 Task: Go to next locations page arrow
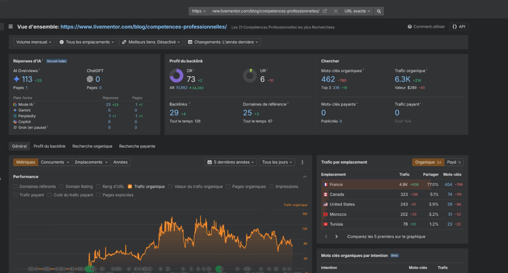[337, 237]
